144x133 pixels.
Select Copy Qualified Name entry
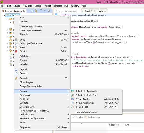[x=42, y=43]
